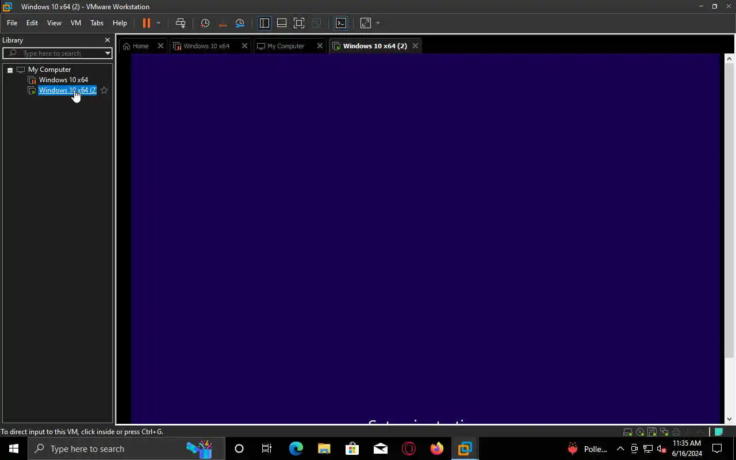
Task: Collapse the My Computer tree node
Action: pos(10,70)
